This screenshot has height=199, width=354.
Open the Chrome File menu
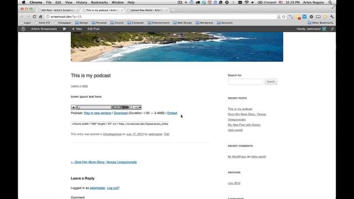tap(49, 2)
